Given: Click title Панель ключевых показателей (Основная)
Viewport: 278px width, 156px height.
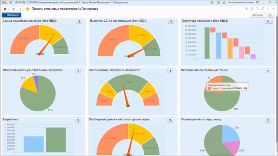Looking at the screenshot, I should pos(65,9).
